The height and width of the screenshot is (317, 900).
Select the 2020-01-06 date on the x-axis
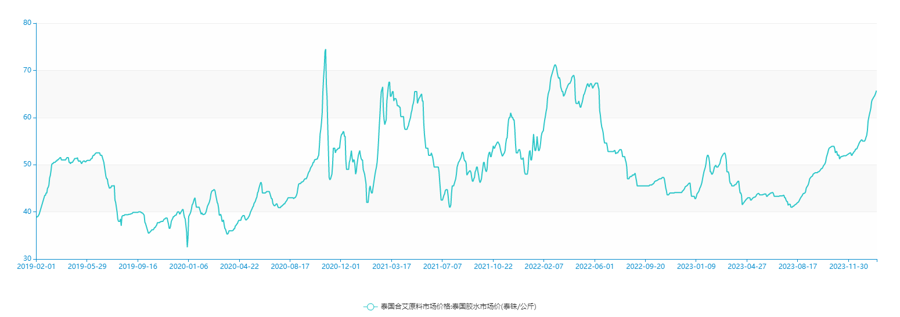[x=189, y=267]
